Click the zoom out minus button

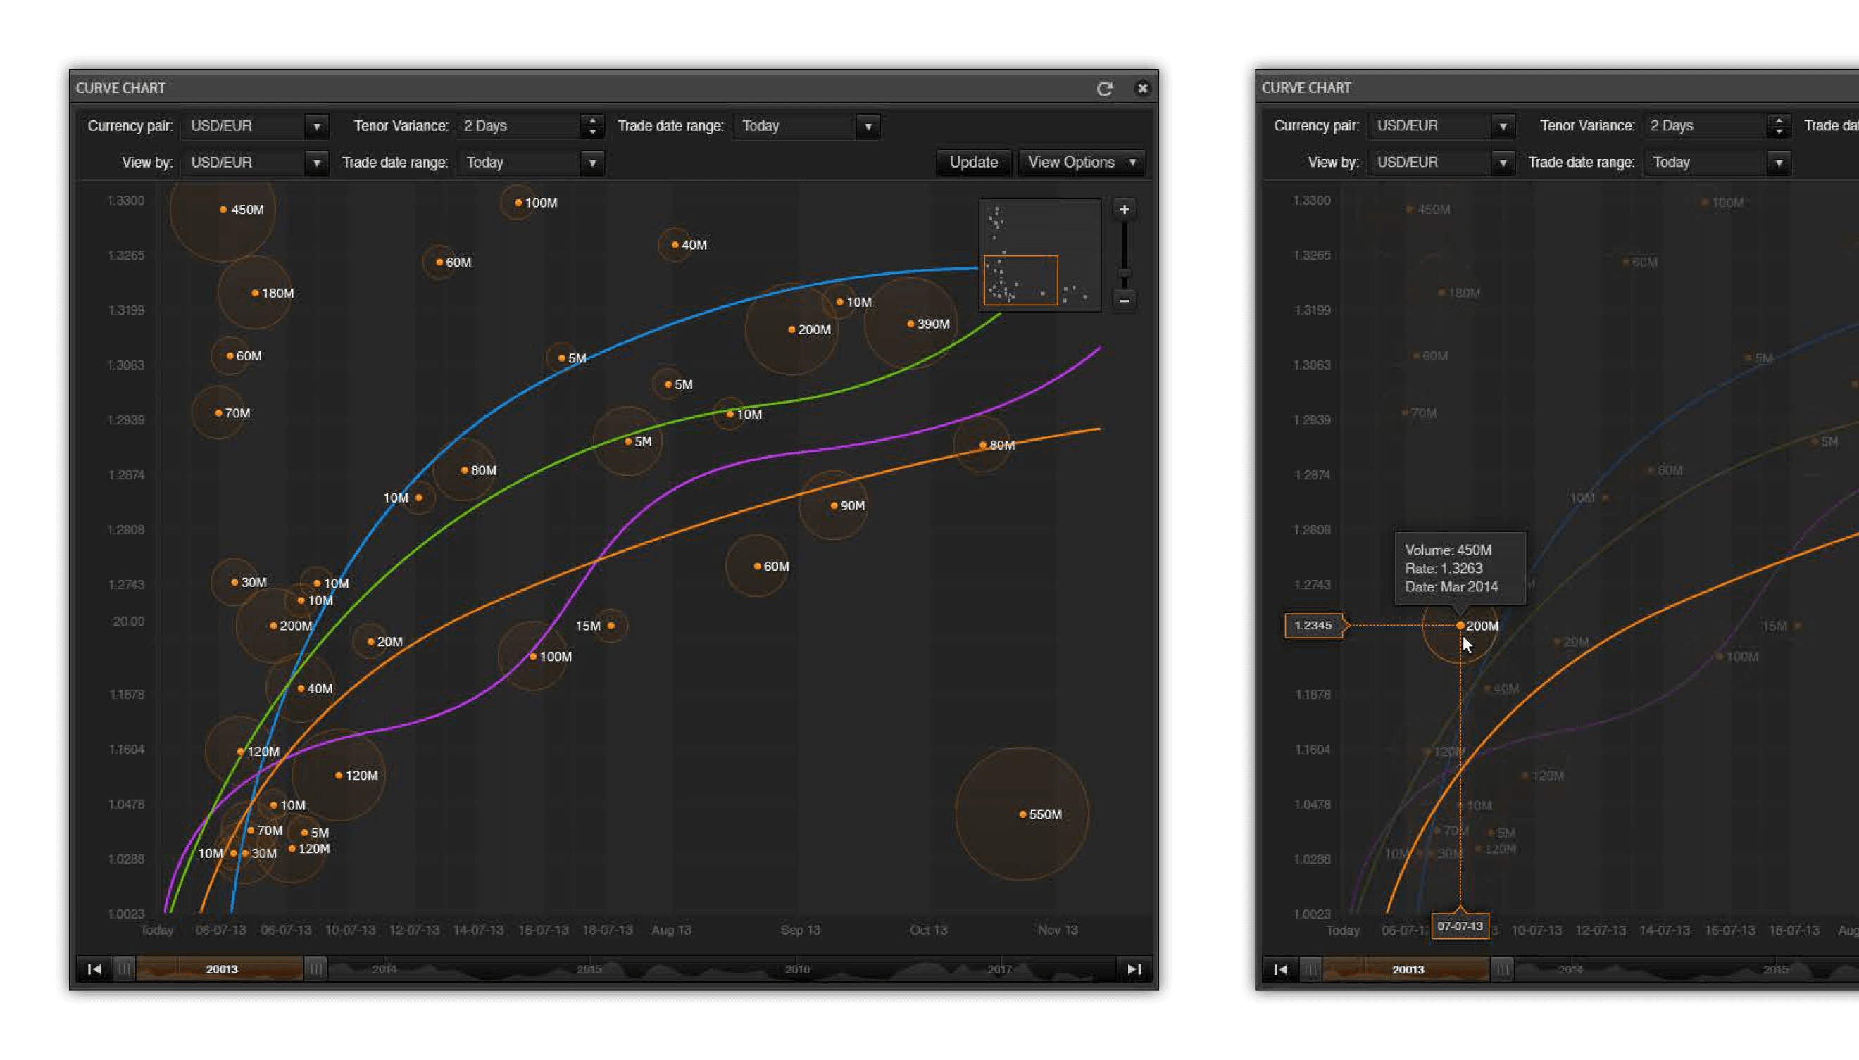click(1125, 300)
